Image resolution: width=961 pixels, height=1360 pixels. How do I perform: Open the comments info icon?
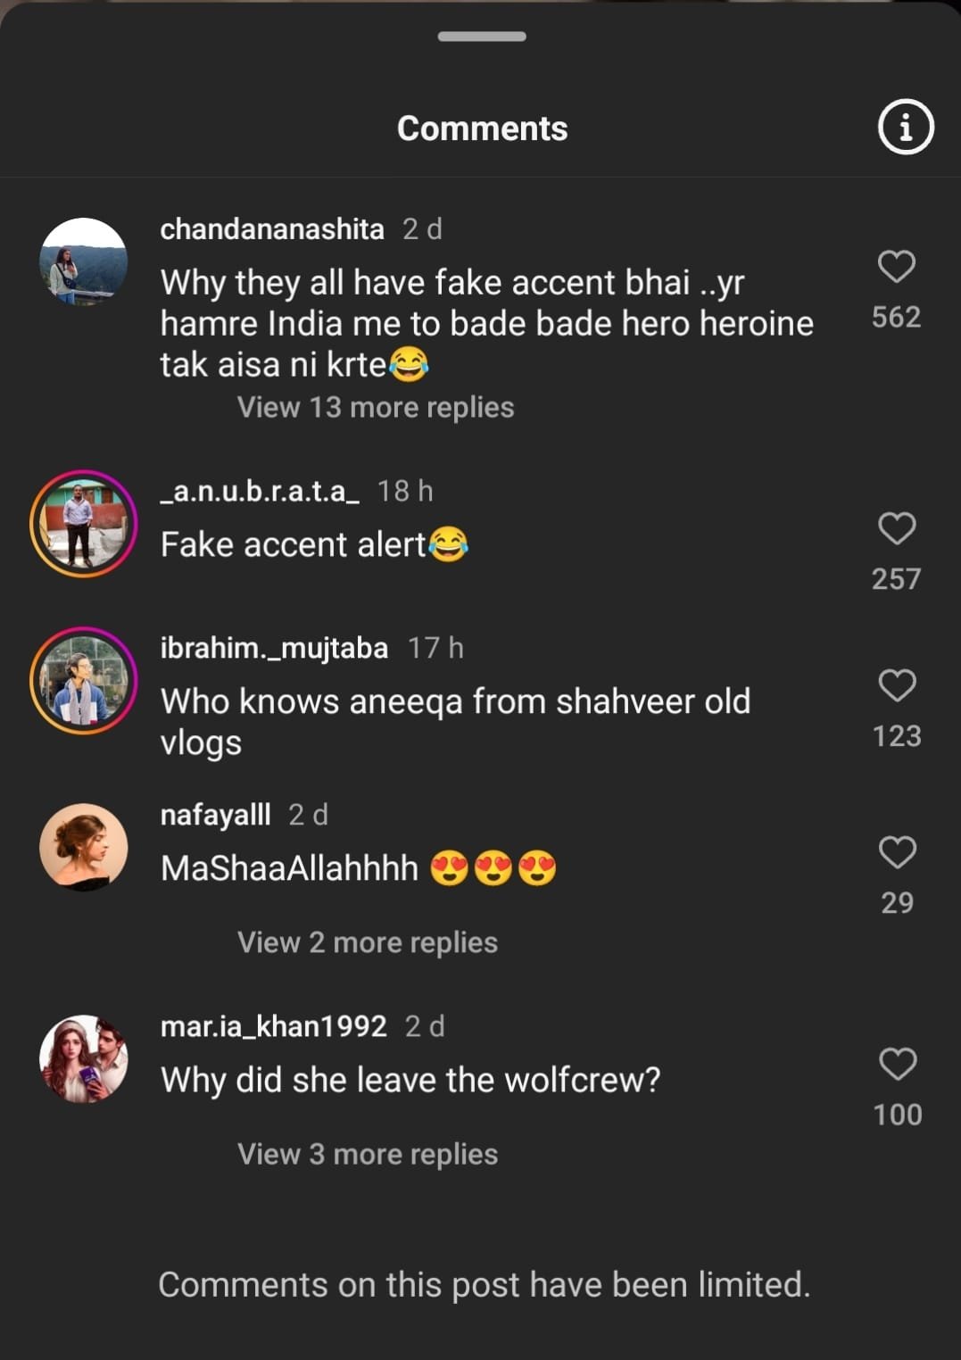[x=906, y=128]
